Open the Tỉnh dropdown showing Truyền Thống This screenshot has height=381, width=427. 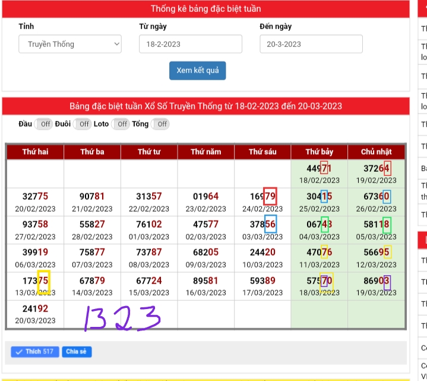69,44
